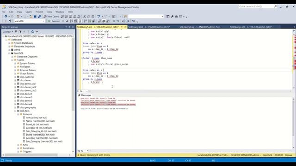Screen dimensions: 296x166
Task: Open the Toolbox icon in toolbar
Action: [x=176, y=17]
